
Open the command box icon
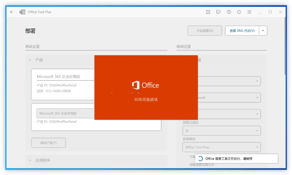click(208, 12)
